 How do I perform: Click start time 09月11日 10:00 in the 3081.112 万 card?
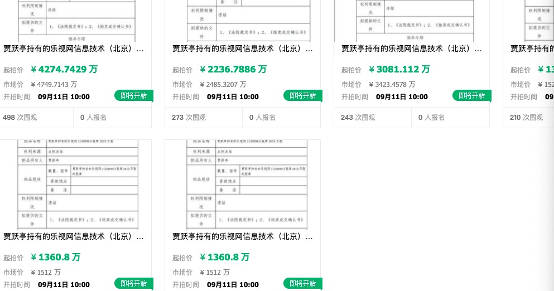[402, 97]
